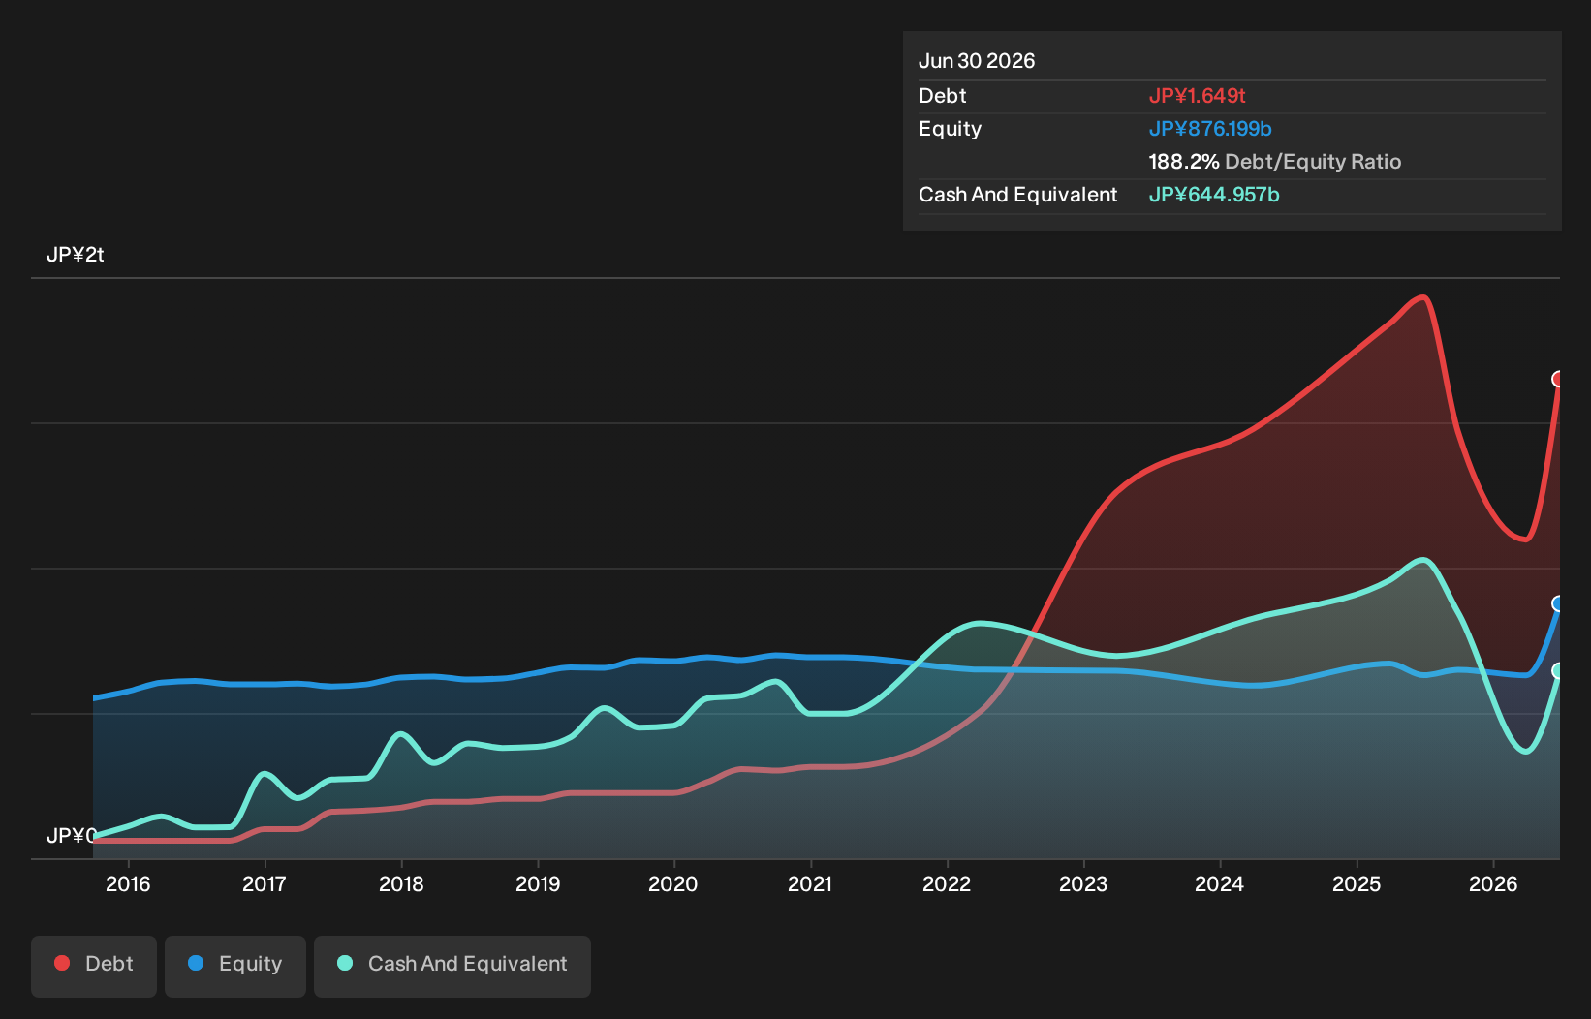Viewport: 1591px width, 1019px height.
Task: Click the 2026 year label
Action: 1493,884
